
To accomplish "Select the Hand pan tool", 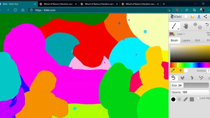I will (186, 26).
